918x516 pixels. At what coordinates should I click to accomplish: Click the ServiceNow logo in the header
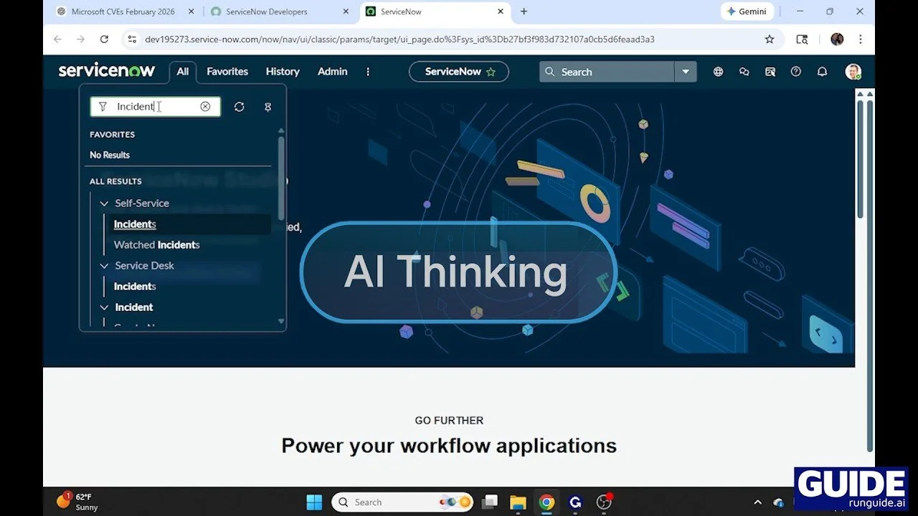tap(107, 71)
